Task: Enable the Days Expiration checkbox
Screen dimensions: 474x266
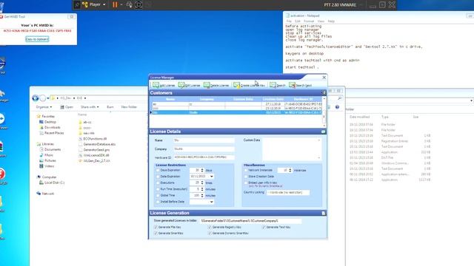Action: coord(158,170)
